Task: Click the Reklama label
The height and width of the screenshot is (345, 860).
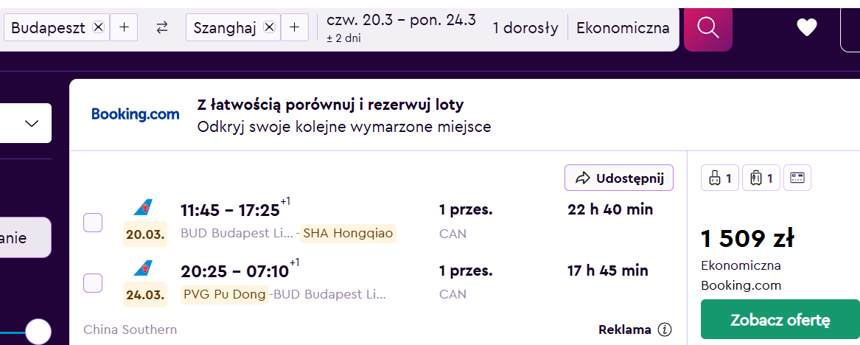Action: pos(625,330)
